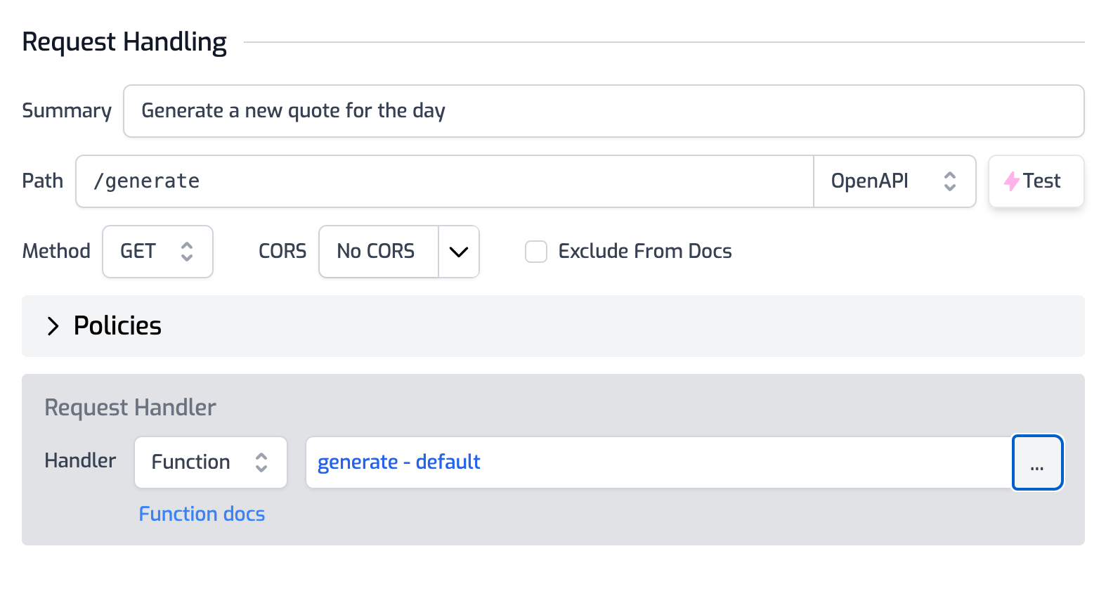Viewport: 1106px width, 596px height.
Task: Enable the Exclude From Docs checkbox
Action: pyautogui.click(x=536, y=252)
